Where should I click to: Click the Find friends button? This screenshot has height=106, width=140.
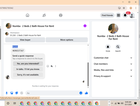(x=107, y=15)
